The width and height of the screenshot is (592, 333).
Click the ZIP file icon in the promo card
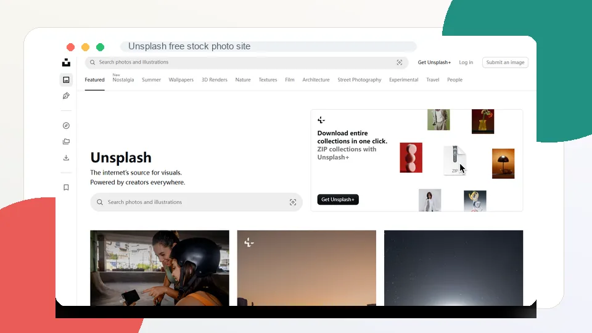pos(455,160)
